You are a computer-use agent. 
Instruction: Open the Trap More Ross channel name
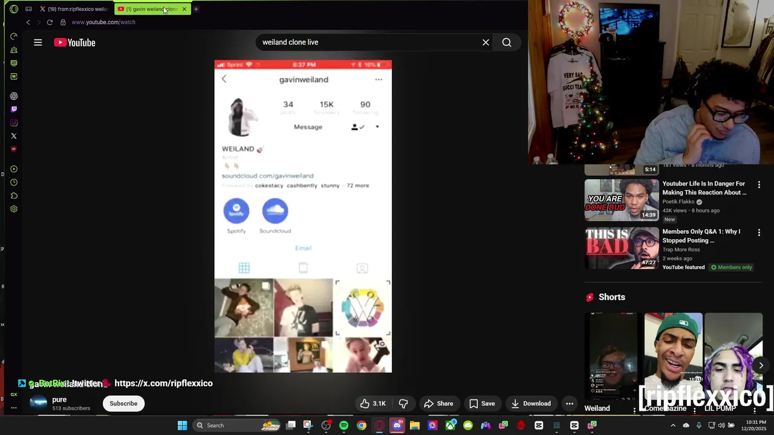[681, 250]
